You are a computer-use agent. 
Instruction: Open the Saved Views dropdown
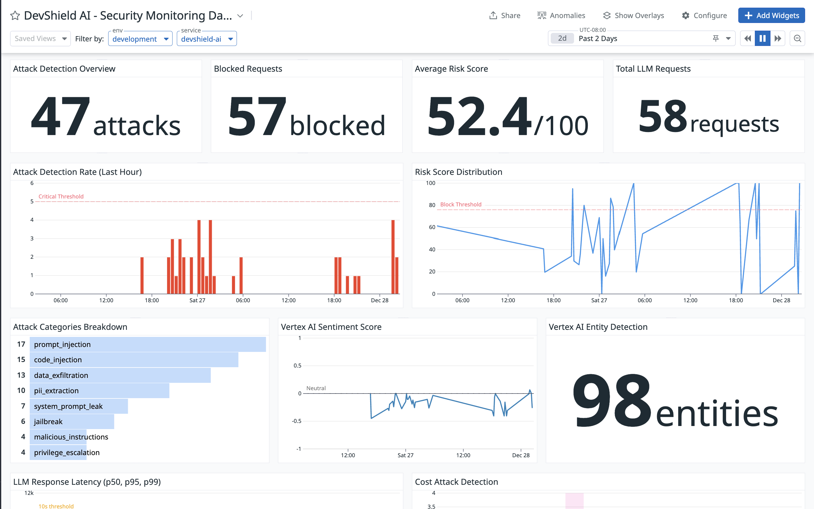pyautogui.click(x=40, y=39)
